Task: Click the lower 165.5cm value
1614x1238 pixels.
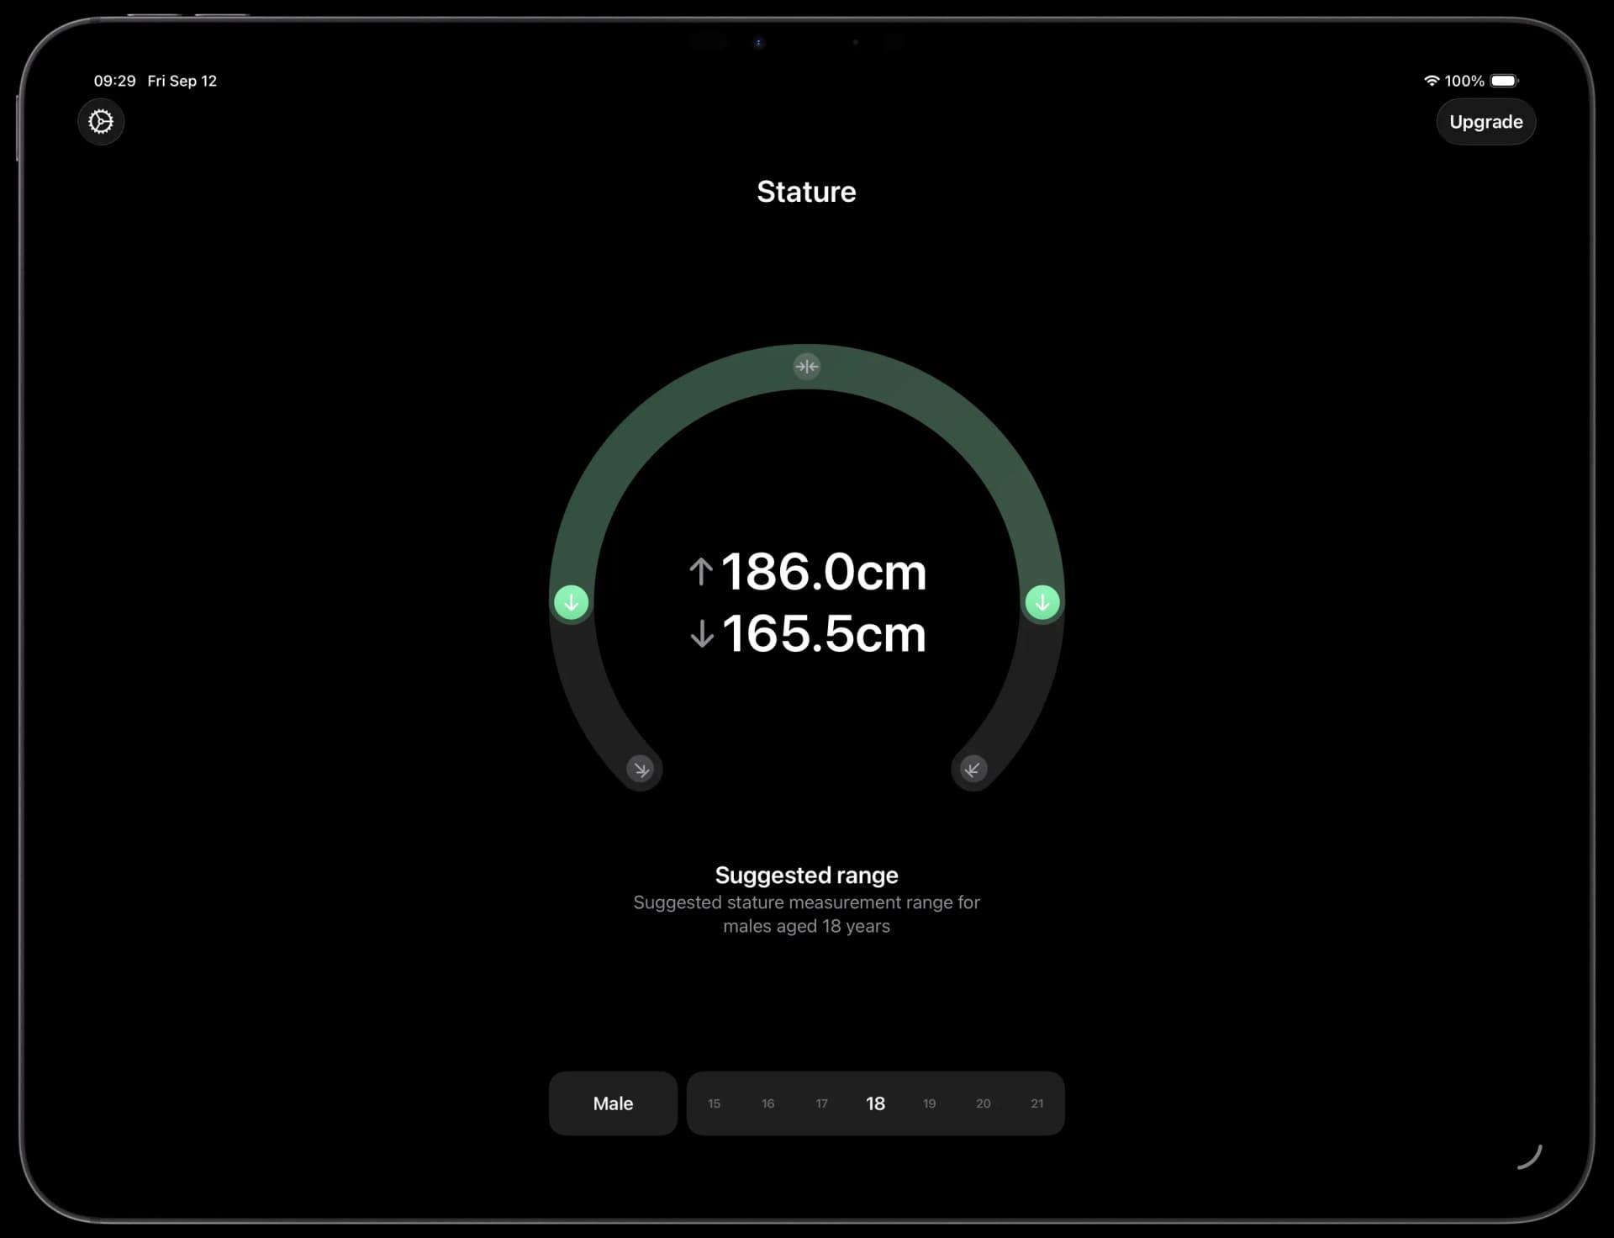Action: (x=823, y=633)
